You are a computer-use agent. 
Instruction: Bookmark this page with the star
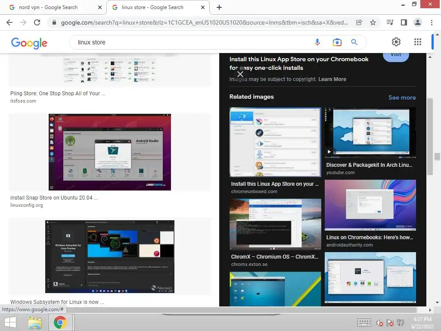(x=373, y=22)
